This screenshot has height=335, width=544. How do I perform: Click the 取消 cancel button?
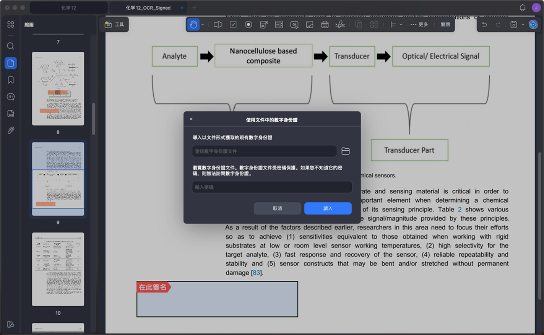click(x=278, y=208)
